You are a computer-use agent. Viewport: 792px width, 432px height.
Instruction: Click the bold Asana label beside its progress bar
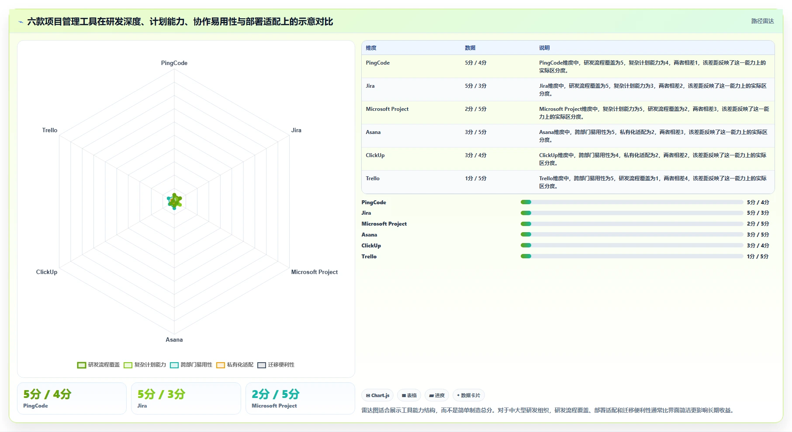pos(369,235)
